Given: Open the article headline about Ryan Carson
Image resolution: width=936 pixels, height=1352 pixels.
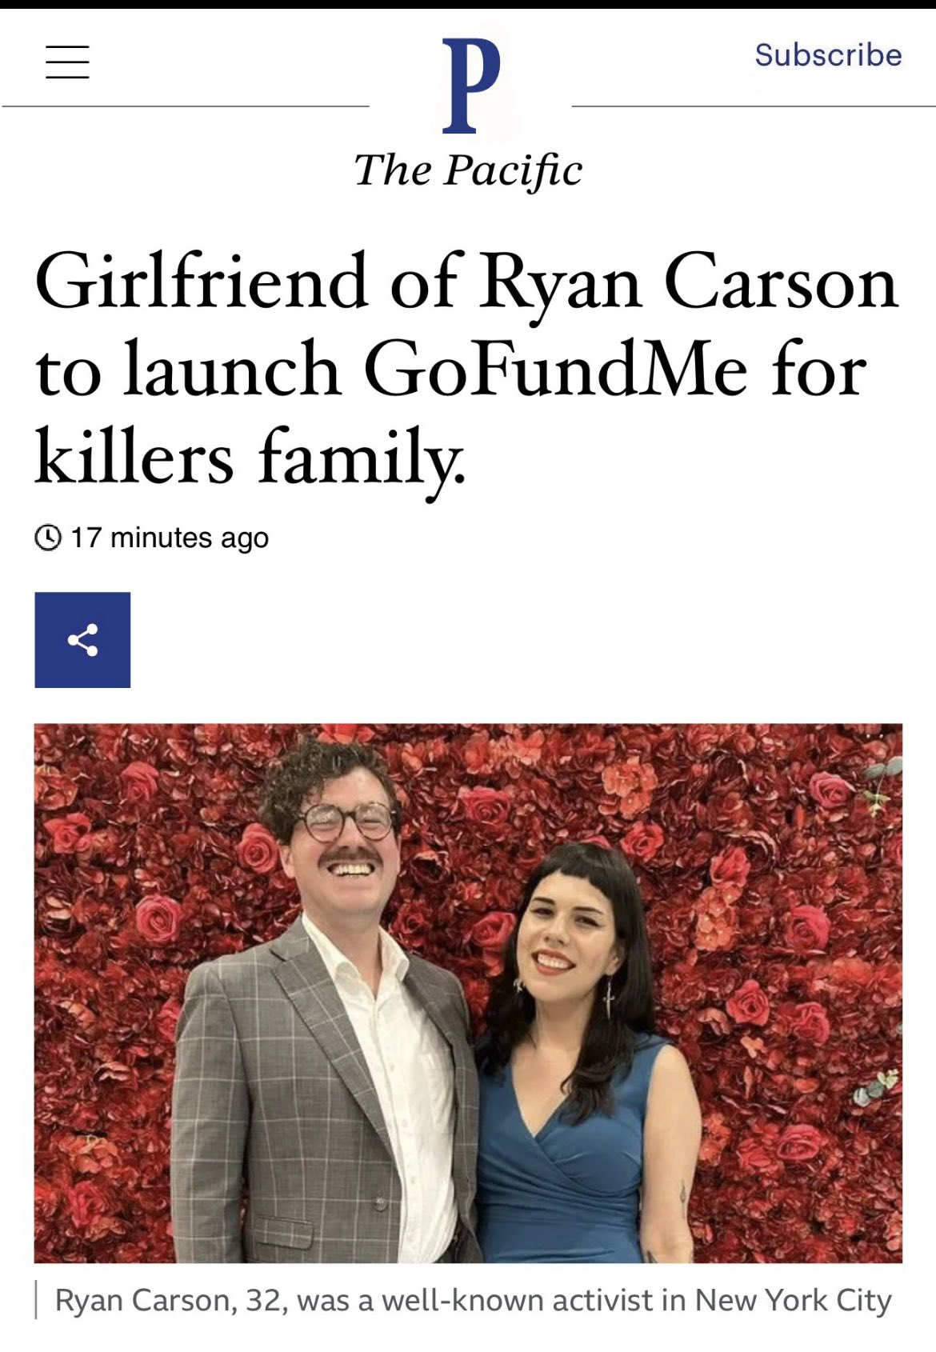Looking at the screenshot, I should coord(466,368).
